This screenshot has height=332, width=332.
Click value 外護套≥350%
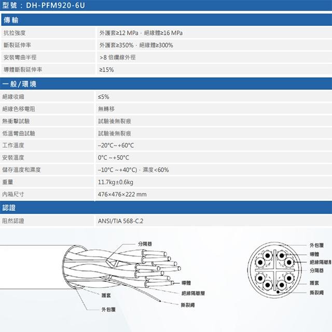pos(116,45)
